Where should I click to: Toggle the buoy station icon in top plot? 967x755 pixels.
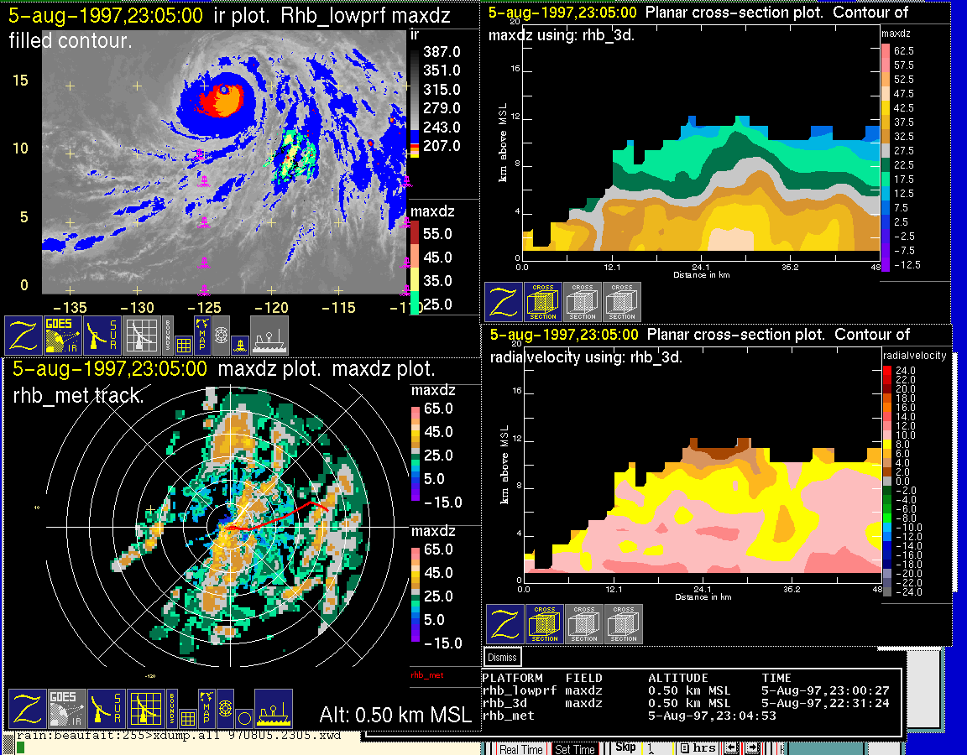click(x=238, y=344)
